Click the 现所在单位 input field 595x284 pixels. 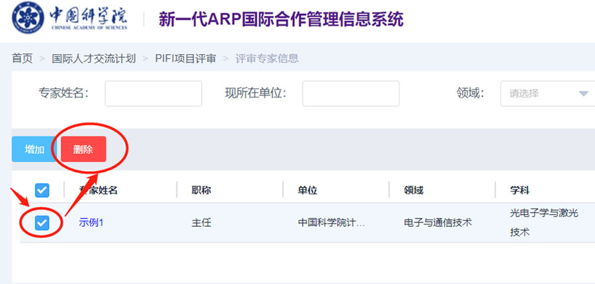click(350, 94)
